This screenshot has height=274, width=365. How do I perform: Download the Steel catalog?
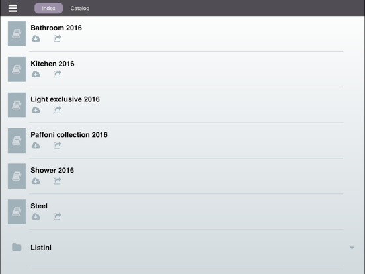click(x=36, y=216)
